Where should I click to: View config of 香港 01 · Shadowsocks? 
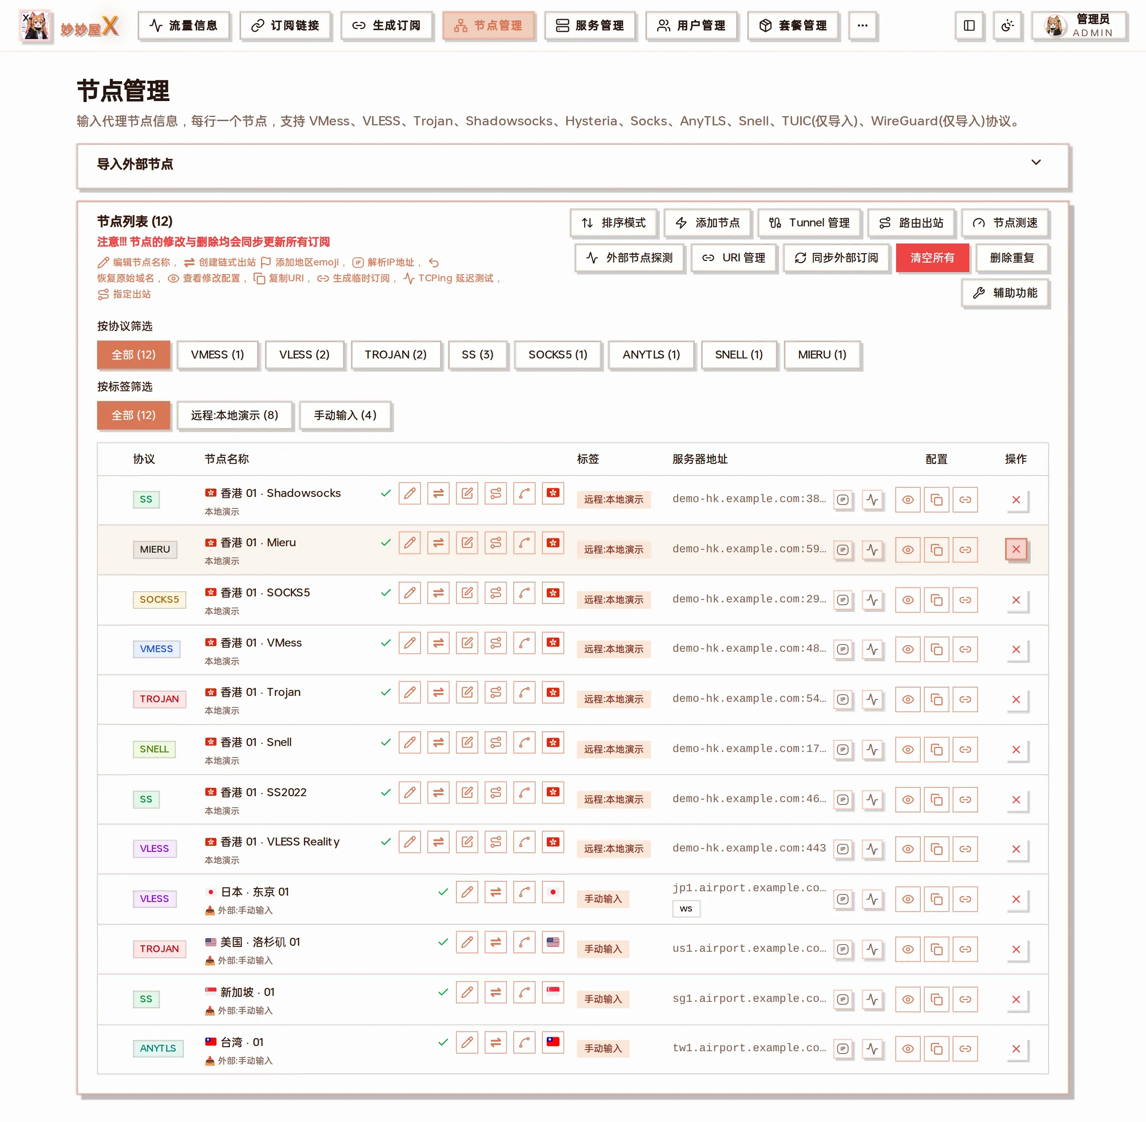907,500
